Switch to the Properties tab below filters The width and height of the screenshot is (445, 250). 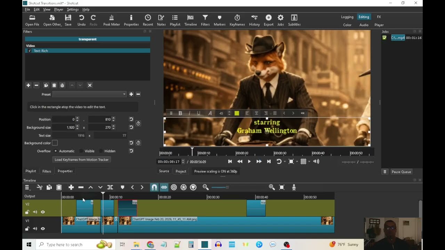65,171
